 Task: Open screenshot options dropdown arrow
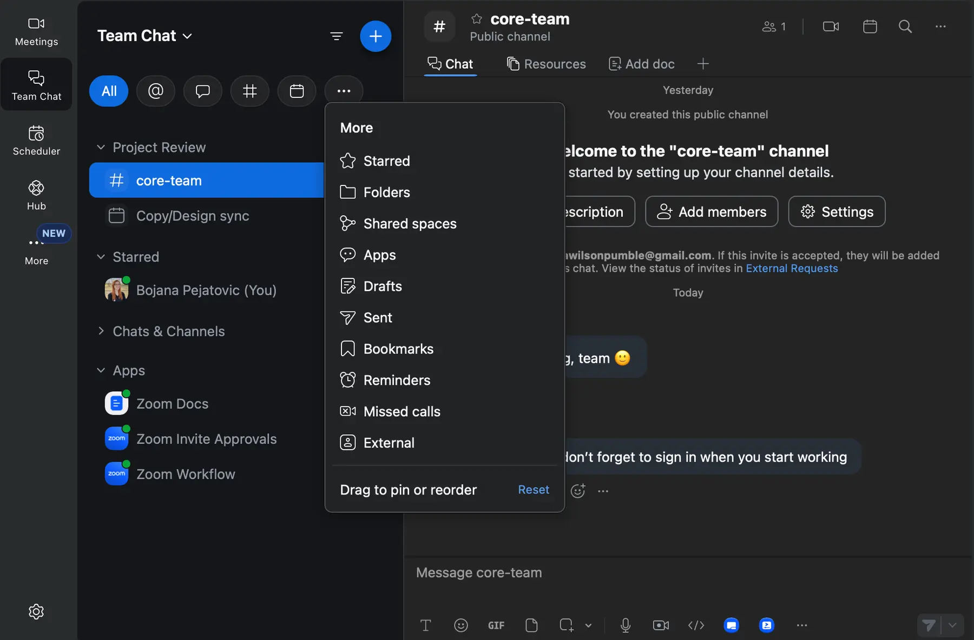coord(588,625)
